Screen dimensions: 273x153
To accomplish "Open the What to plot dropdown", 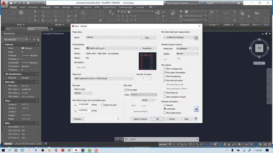I will [x=83, y=93].
